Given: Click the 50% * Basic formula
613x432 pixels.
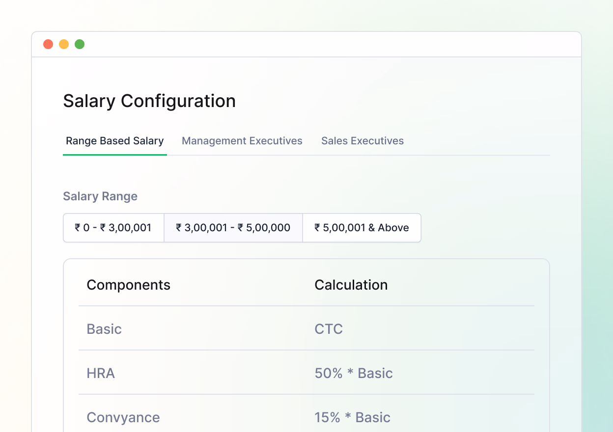Looking at the screenshot, I should (x=354, y=373).
